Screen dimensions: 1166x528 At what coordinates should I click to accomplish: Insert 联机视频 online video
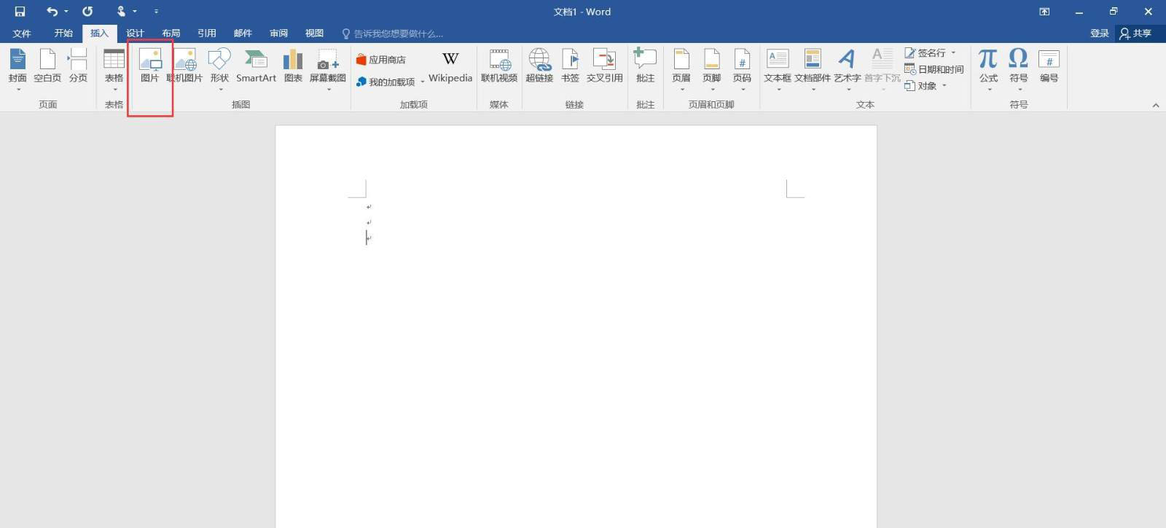click(499, 66)
